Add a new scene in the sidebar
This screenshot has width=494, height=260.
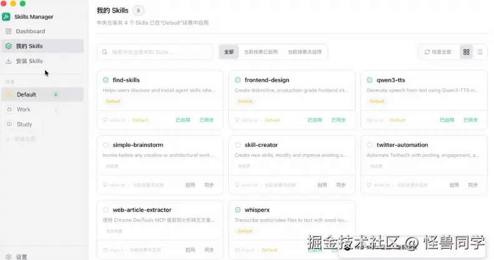click(x=21, y=139)
